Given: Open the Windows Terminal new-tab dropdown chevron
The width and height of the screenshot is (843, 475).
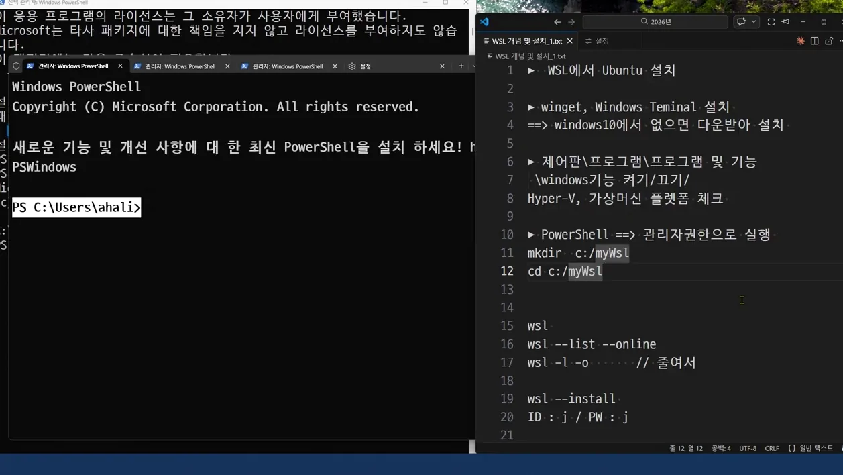Looking at the screenshot, I should click(x=473, y=66).
